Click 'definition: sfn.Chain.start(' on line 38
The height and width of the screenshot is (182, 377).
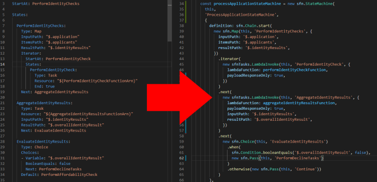(241, 26)
